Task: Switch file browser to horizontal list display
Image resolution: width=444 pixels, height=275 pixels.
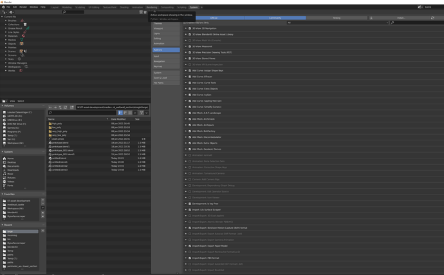Action: (x=125, y=113)
